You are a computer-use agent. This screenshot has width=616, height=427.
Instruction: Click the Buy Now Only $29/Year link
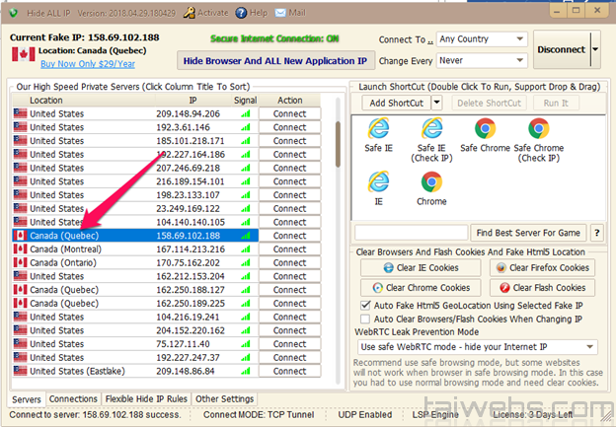pyautogui.click(x=87, y=63)
